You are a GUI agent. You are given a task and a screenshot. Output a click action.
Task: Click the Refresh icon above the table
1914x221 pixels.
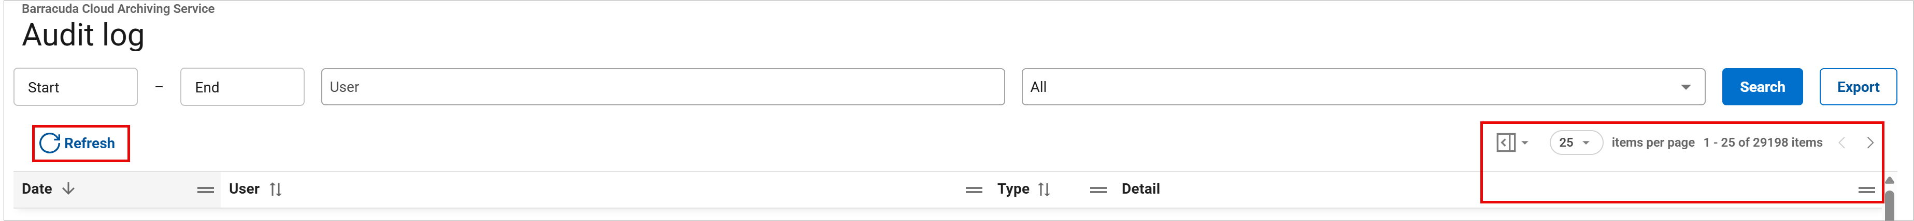[x=50, y=143]
